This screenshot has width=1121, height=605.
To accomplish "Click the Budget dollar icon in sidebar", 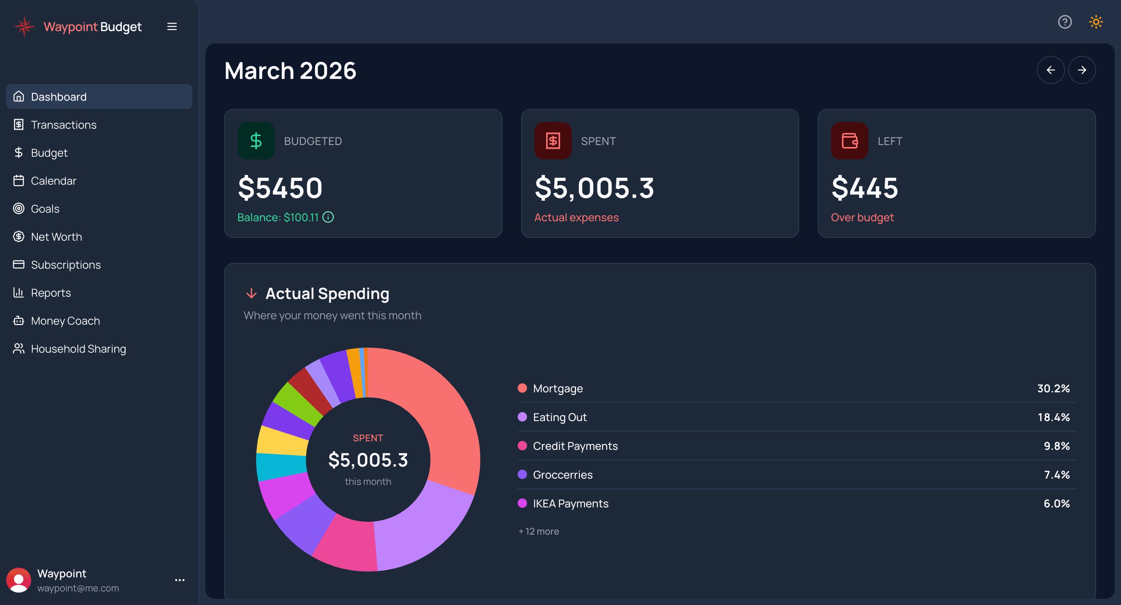I will click(19, 152).
